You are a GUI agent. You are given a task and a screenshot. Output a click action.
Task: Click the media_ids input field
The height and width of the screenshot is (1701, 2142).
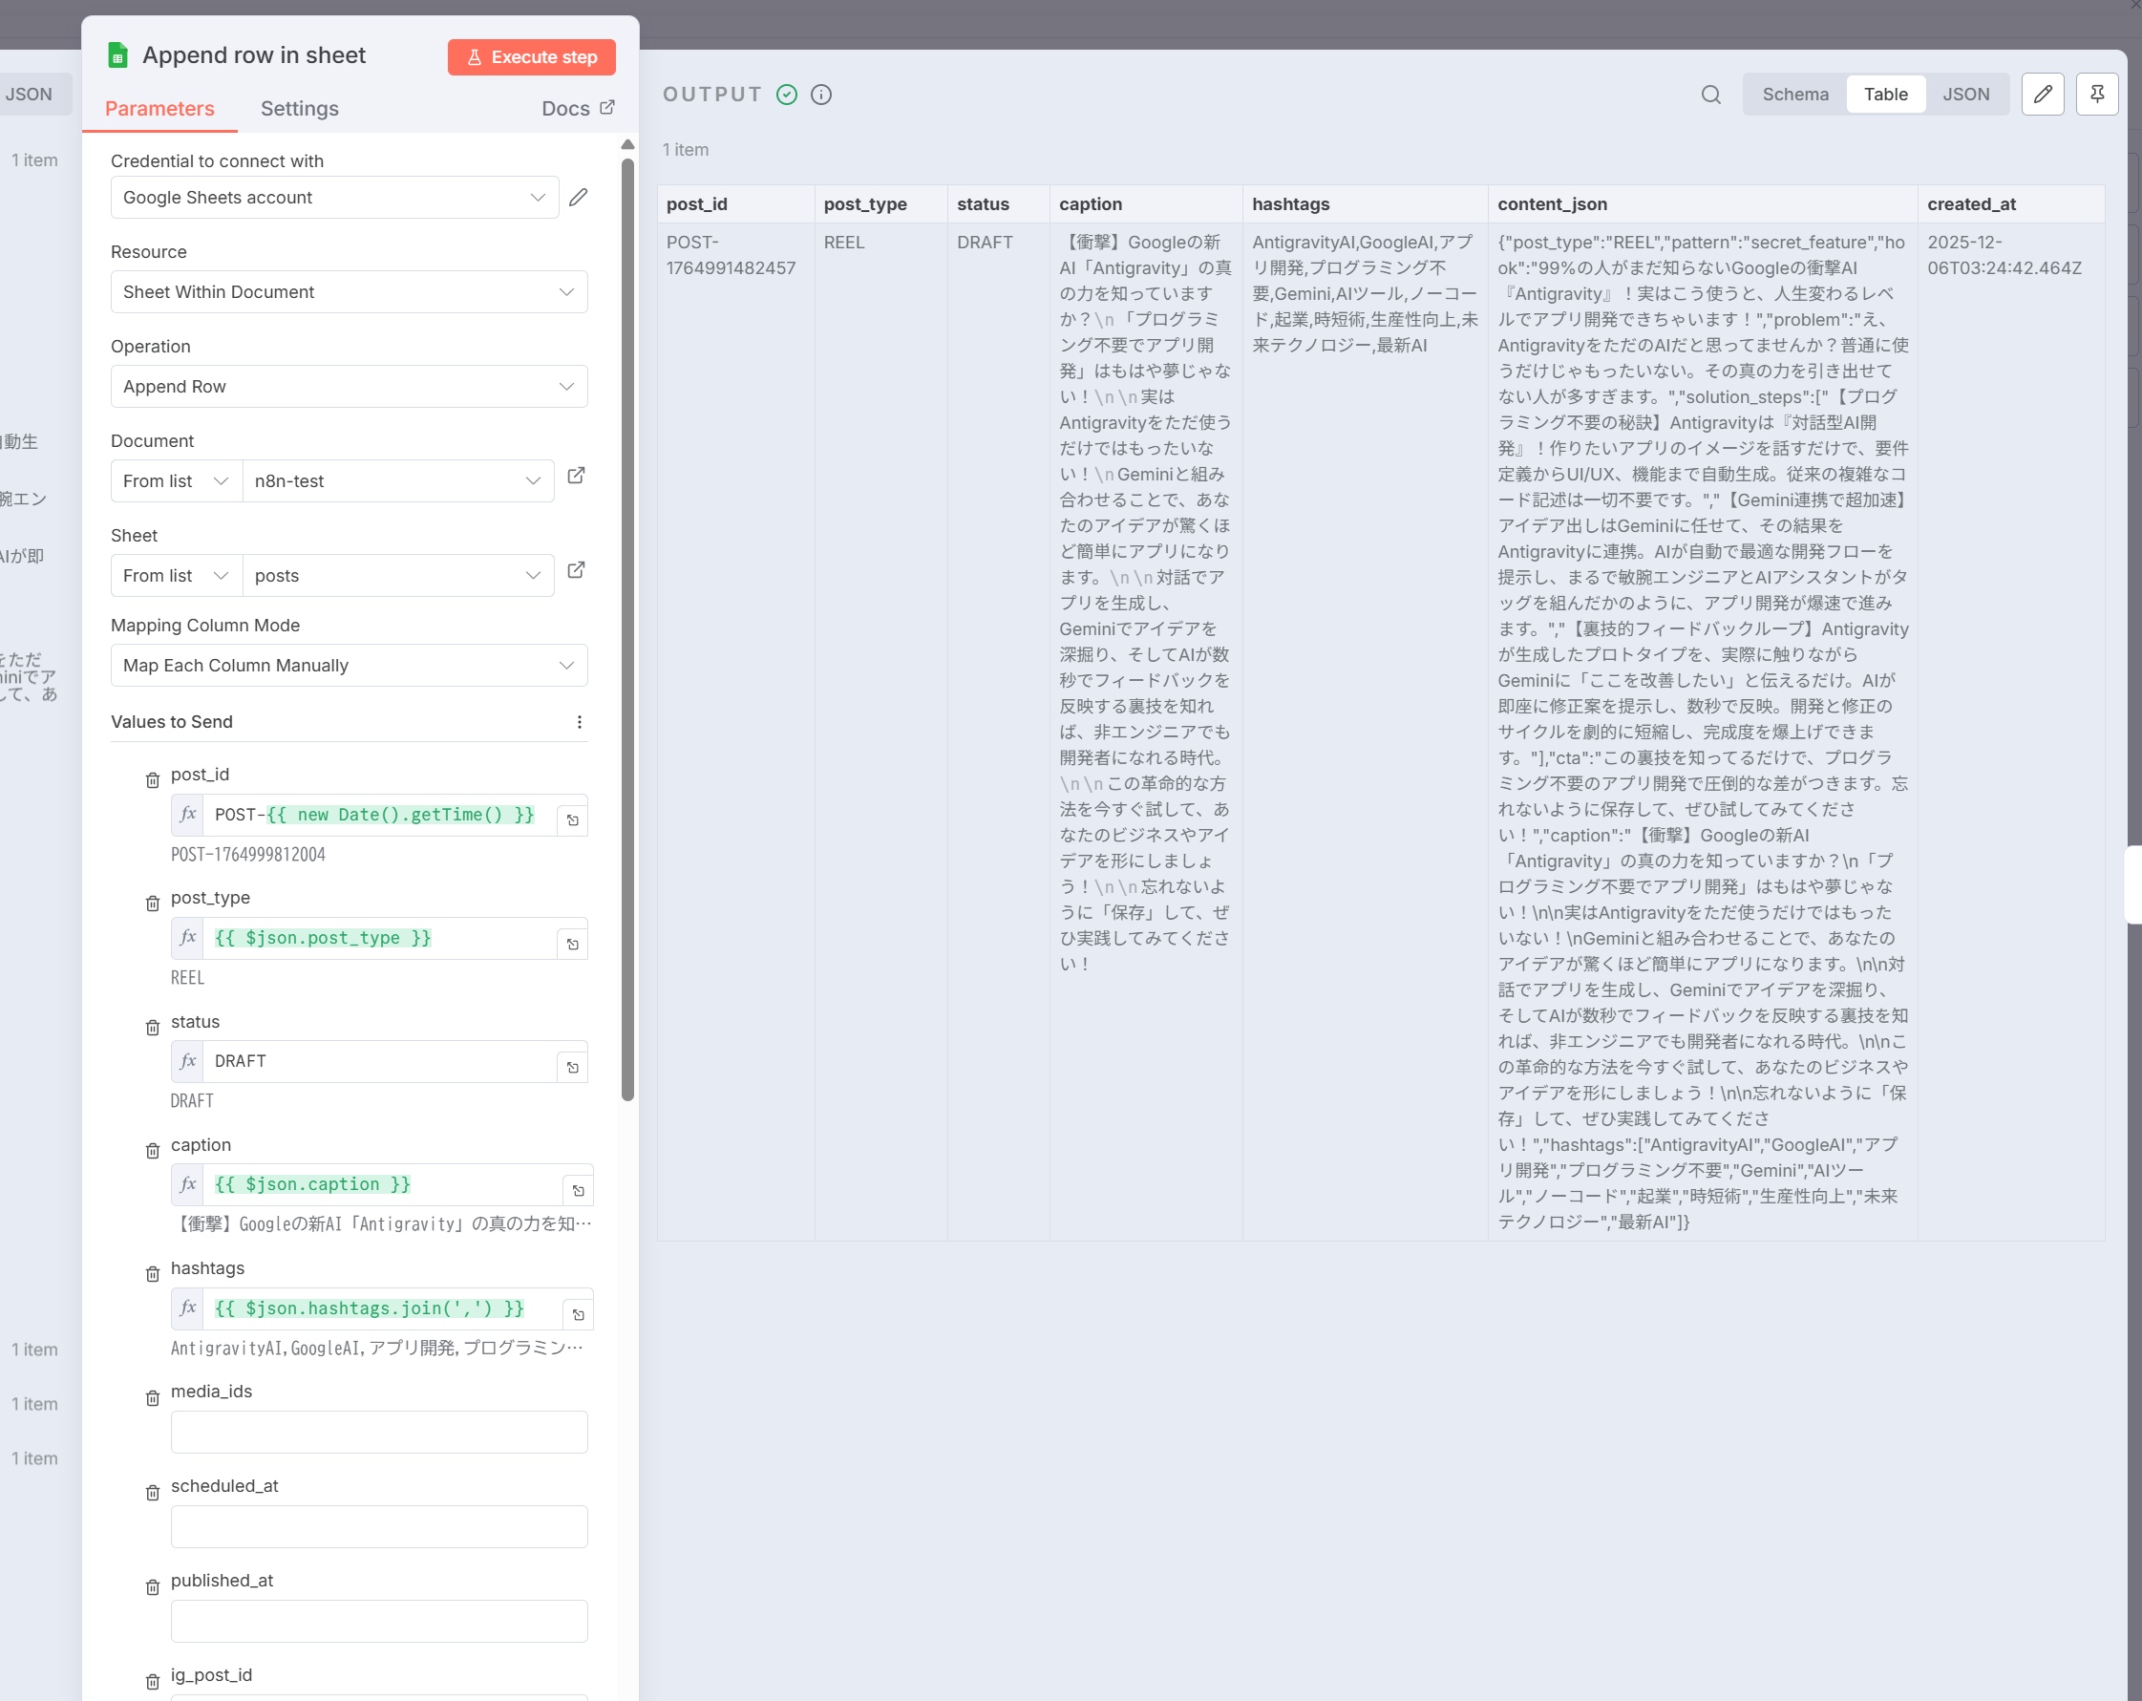378,1432
